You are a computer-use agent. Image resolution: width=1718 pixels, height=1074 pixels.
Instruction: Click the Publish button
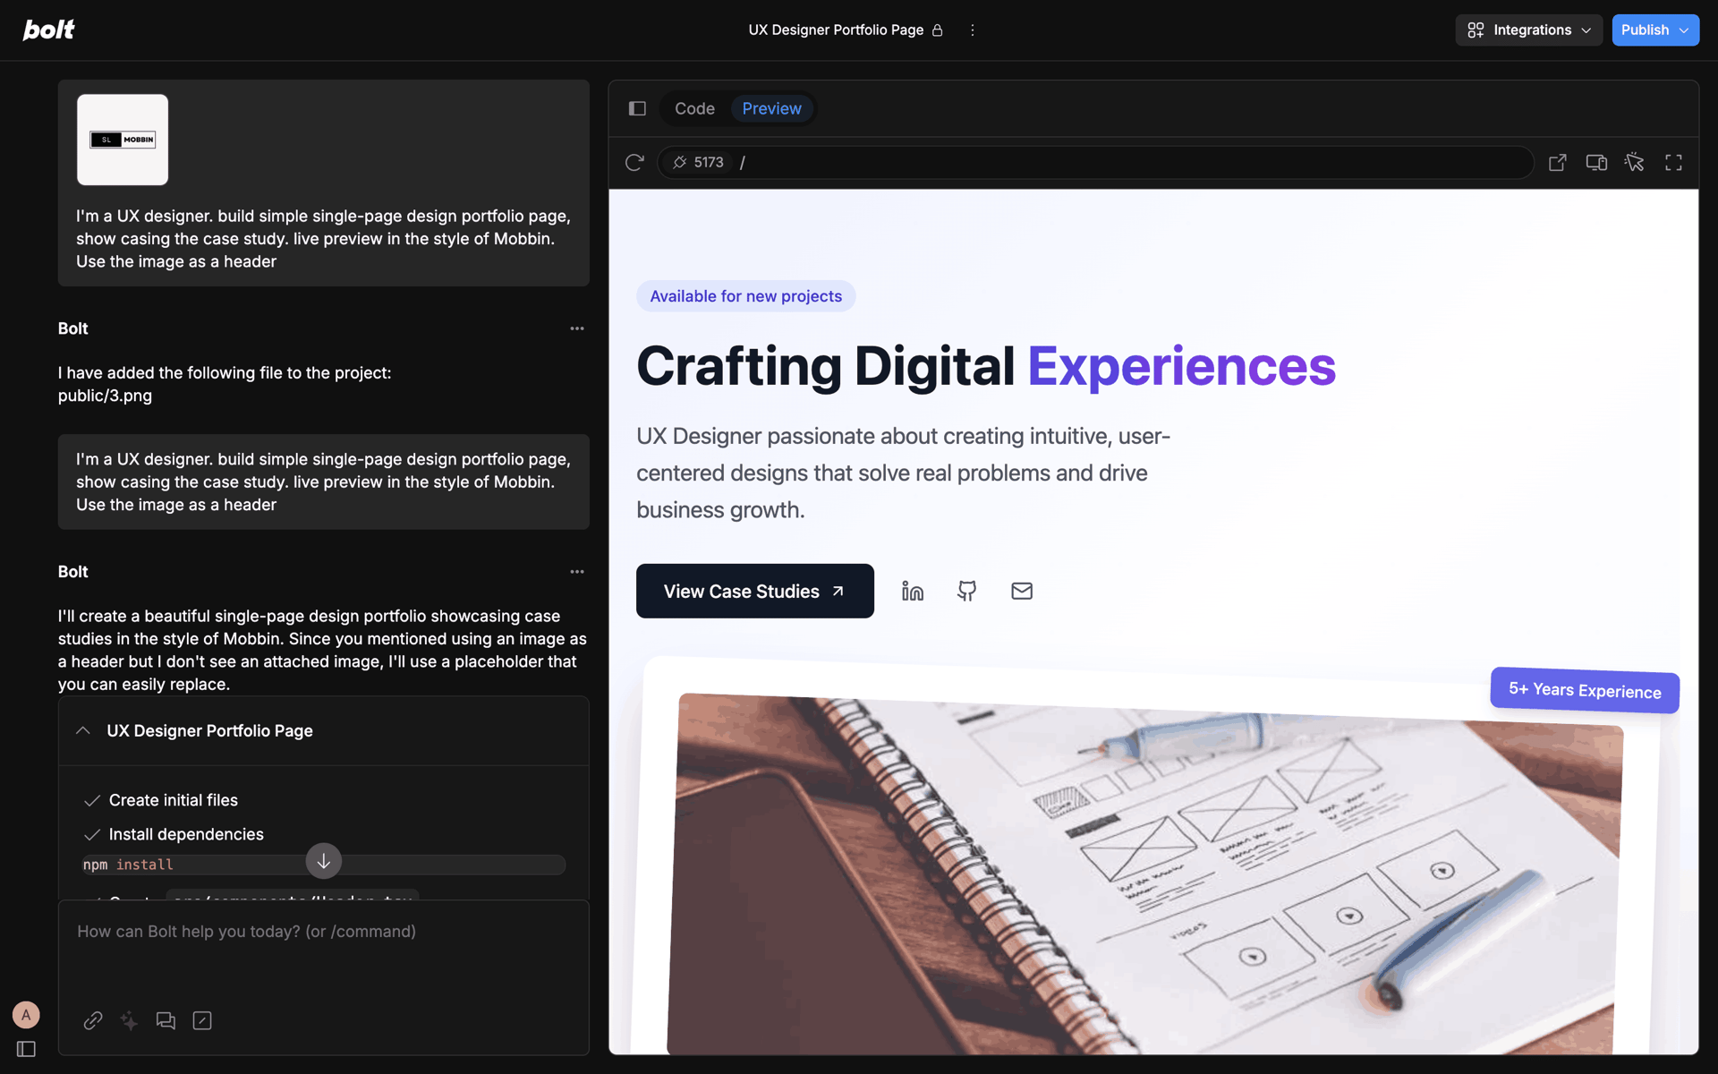click(1654, 30)
